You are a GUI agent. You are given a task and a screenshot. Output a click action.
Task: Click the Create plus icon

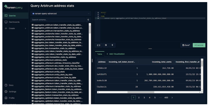(6, 28)
